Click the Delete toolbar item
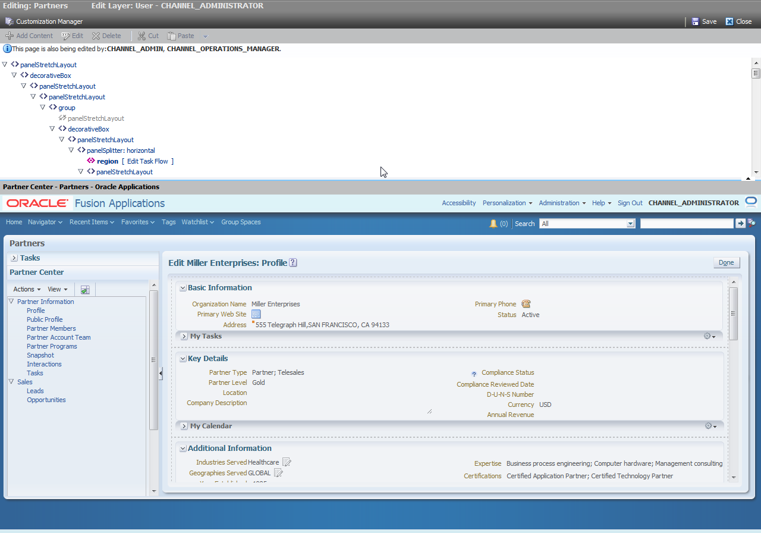 106,36
